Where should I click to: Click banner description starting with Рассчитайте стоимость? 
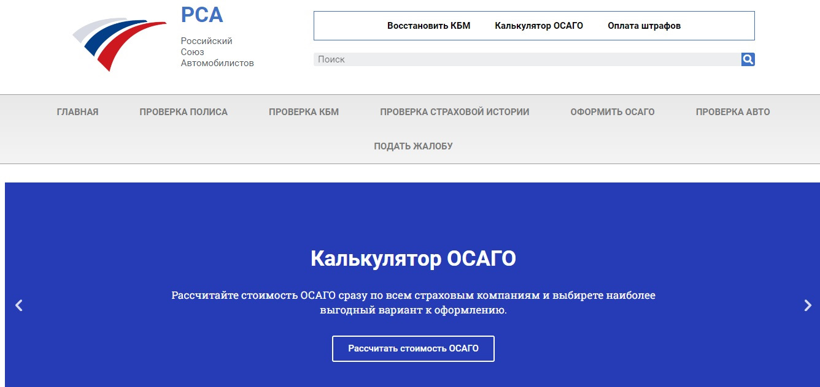point(413,303)
